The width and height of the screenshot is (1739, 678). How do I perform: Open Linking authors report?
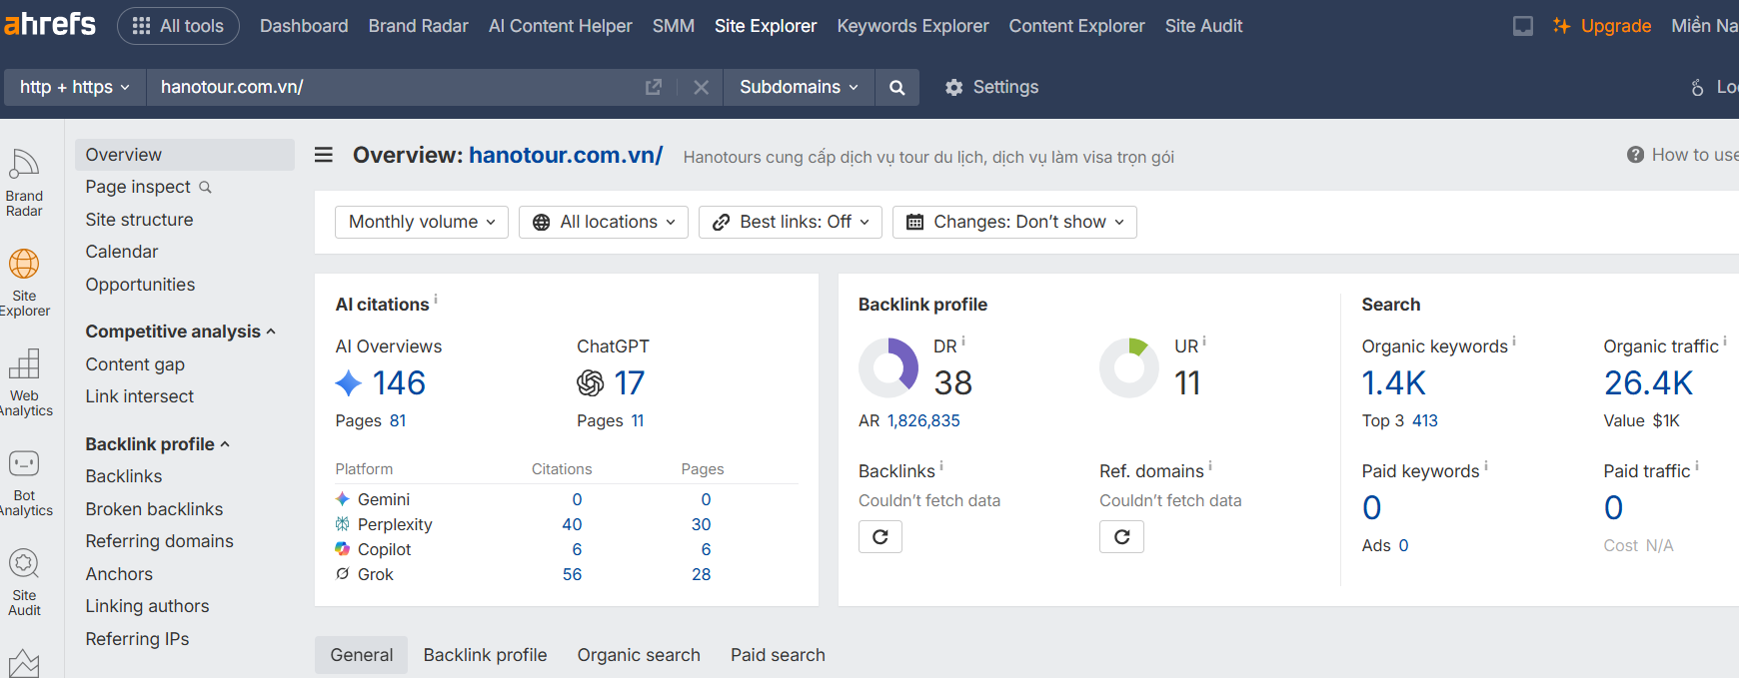click(147, 606)
